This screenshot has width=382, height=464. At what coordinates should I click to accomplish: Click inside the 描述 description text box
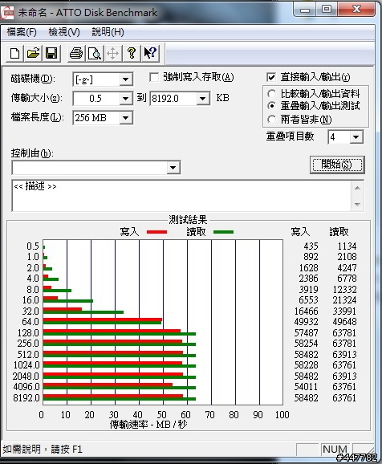point(181,195)
